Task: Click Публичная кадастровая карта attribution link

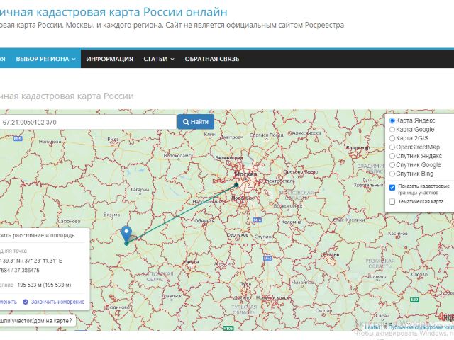Action: [x=421, y=327]
